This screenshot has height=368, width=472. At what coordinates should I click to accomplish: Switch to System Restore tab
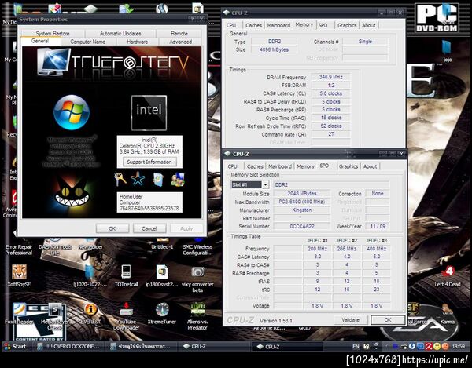click(x=53, y=33)
